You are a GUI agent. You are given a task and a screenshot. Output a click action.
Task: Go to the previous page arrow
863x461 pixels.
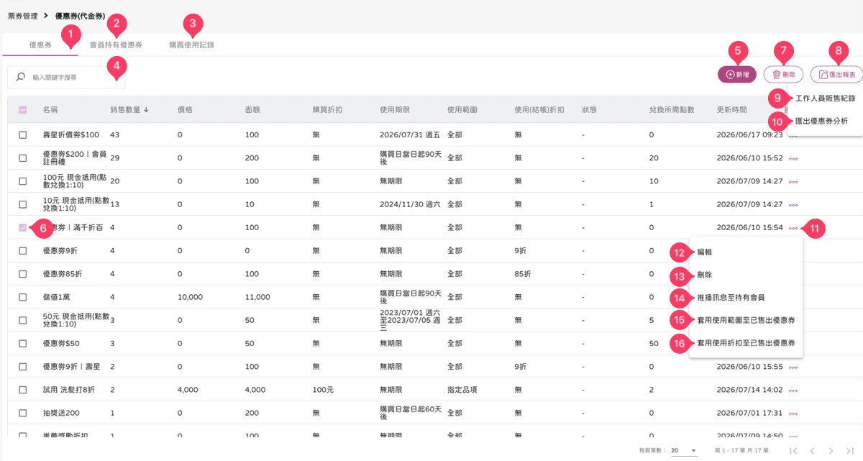812,450
